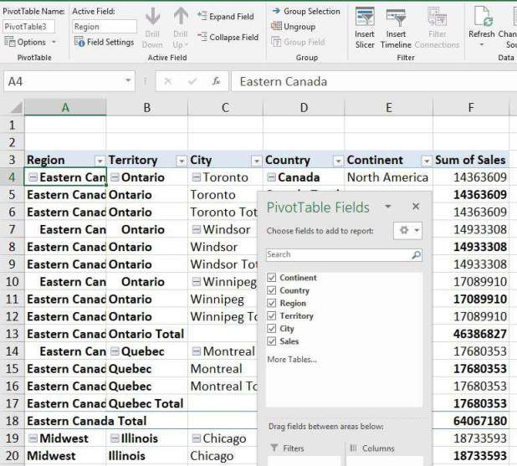Image resolution: width=517 pixels, height=466 pixels.
Task: Open the Country column filter dropdown
Action: [x=338, y=161]
